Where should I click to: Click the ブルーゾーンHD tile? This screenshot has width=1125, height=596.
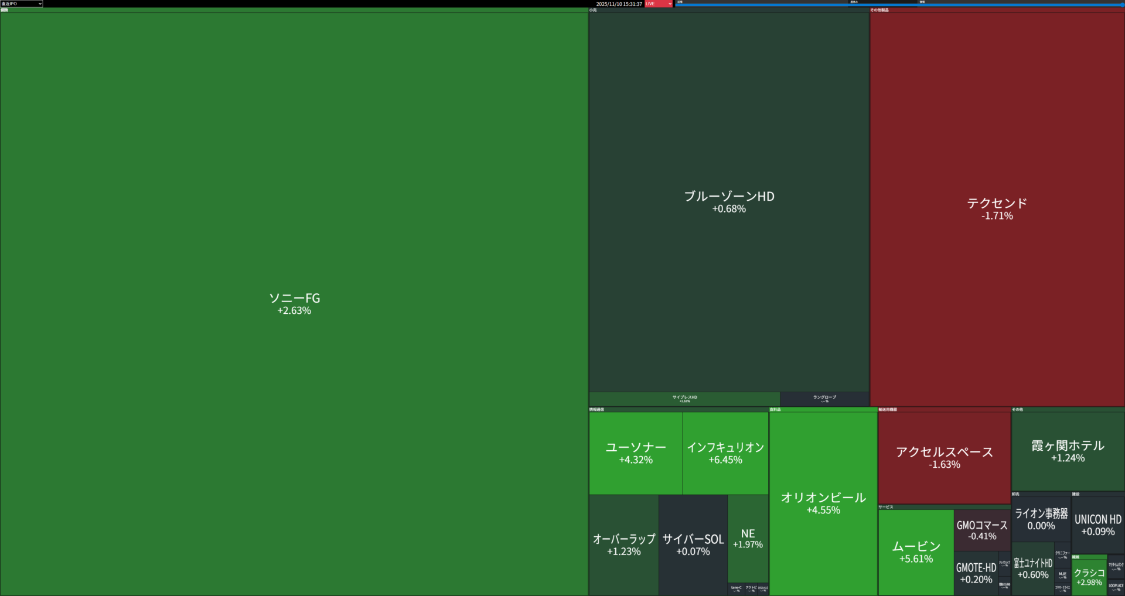729,202
